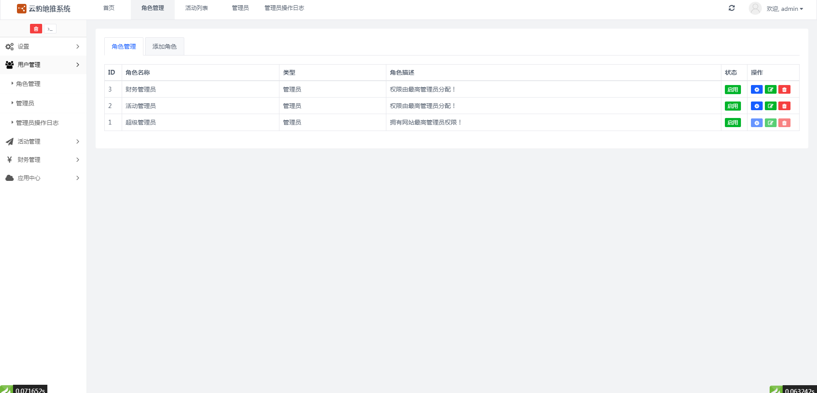
Task: Click role name 活动管理员
Action: click(141, 106)
